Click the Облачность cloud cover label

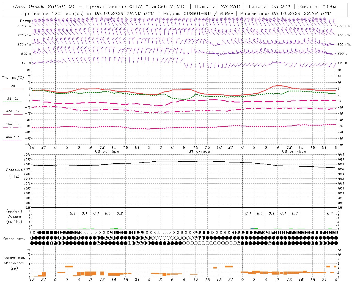[x=14, y=239]
